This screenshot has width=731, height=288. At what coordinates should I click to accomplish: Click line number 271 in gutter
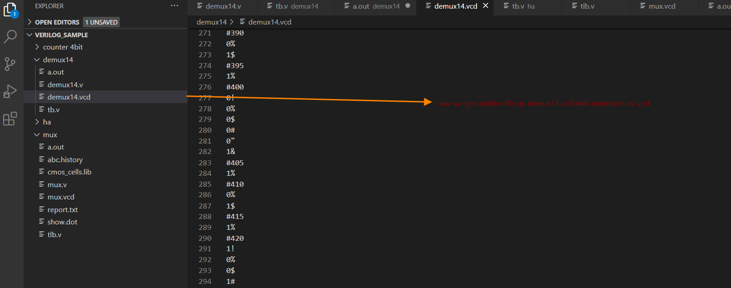(x=205, y=33)
